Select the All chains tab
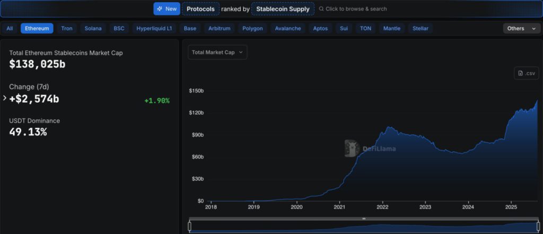The image size is (543, 234). point(10,29)
